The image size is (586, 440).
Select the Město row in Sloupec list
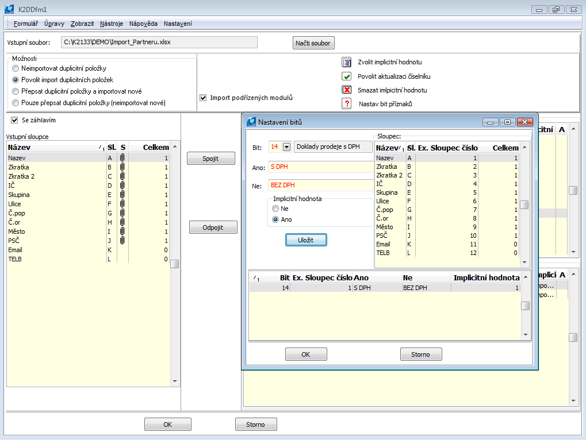pos(447,227)
